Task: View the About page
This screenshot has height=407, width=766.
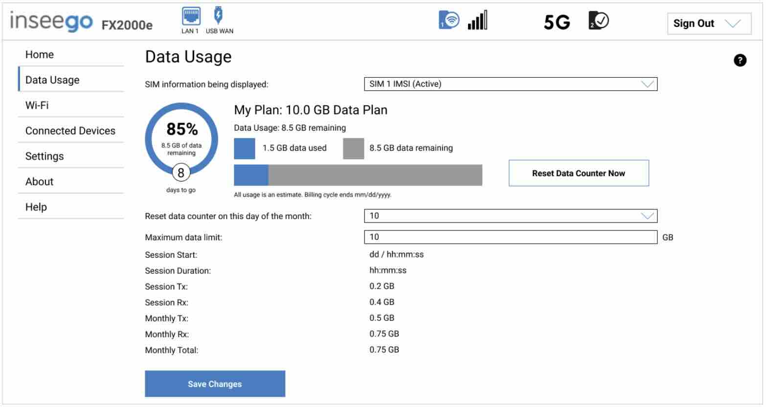Action: click(x=39, y=181)
